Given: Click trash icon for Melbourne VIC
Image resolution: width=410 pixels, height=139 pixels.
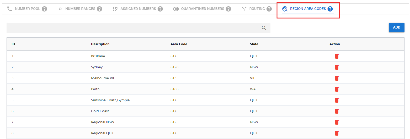Looking at the screenshot, I should point(337,78).
